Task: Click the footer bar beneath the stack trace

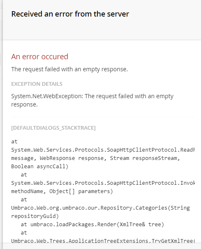Action: coord(102,246)
